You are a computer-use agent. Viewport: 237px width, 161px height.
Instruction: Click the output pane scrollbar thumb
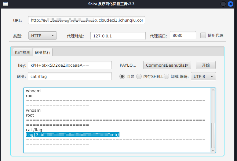[x=213, y=135]
